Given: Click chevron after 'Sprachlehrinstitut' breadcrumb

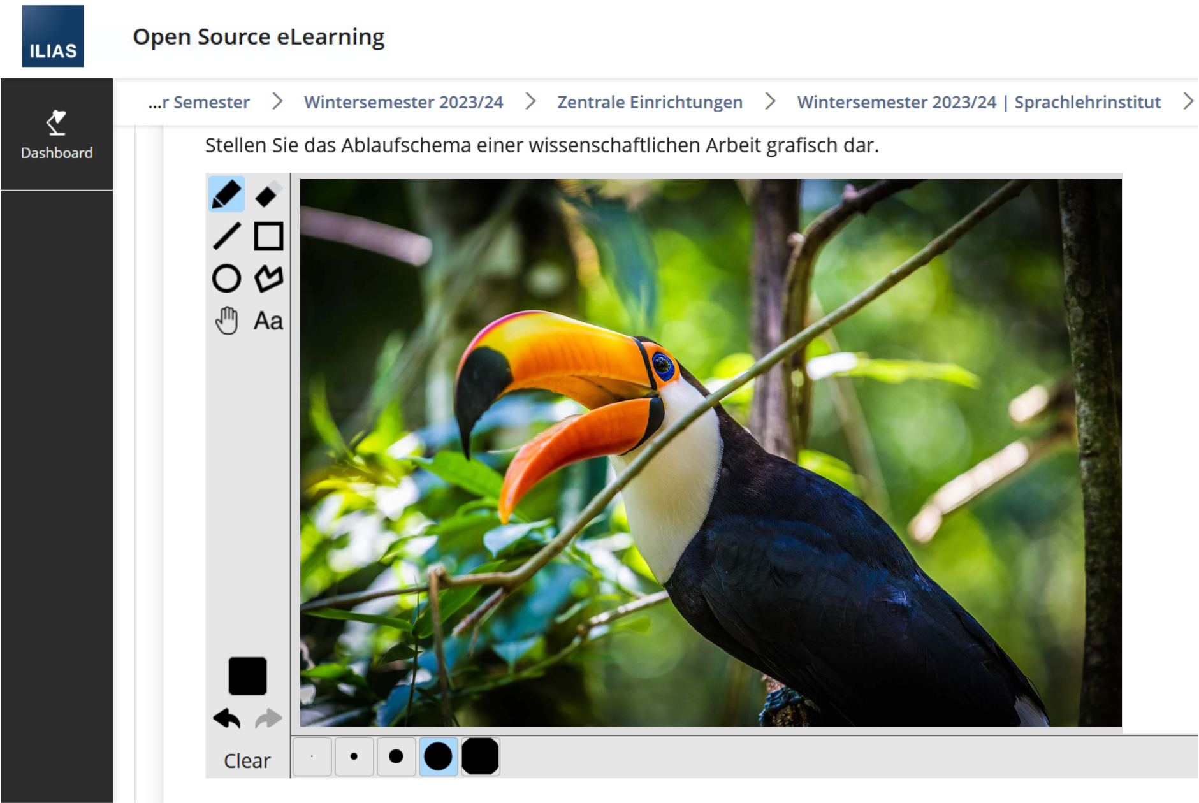Looking at the screenshot, I should [1188, 101].
